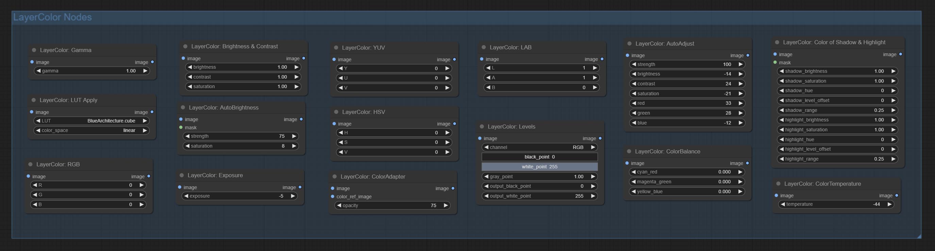Image resolution: width=935 pixels, height=251 pixels.
Task: Collapse the LayerColor: YUV node dot
Action: tap(336, 48)
